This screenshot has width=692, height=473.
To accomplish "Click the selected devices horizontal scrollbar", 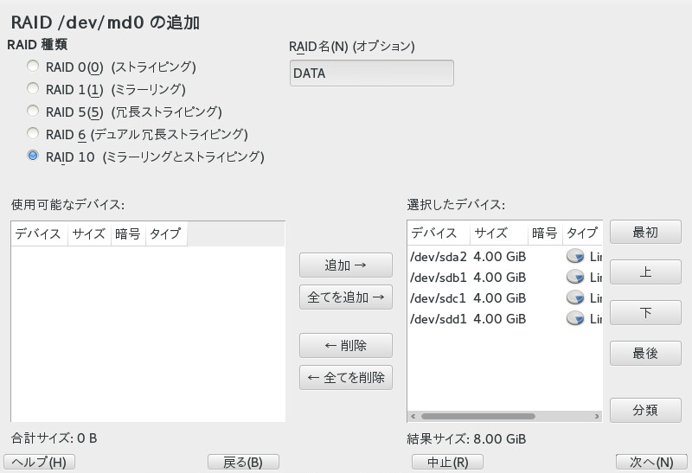I will (x=484, y=417).
